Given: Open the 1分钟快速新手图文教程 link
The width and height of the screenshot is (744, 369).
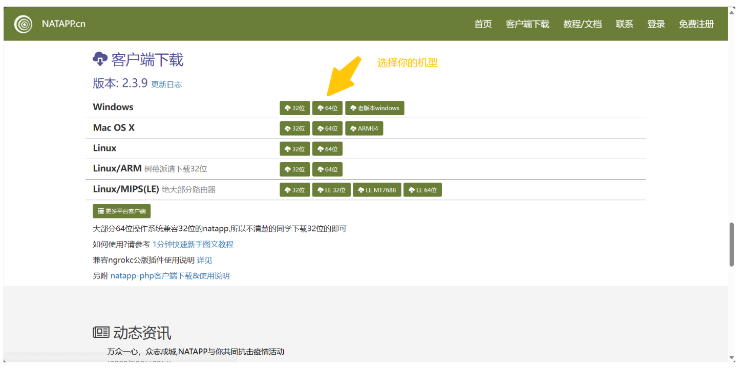Looking at the screenshot, I should tap(193, 245).
